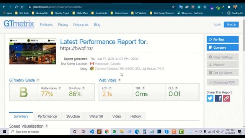The height and width of the screenshot is (138, 245).
Task: Show help for Performance score
Action: [60, 88]
